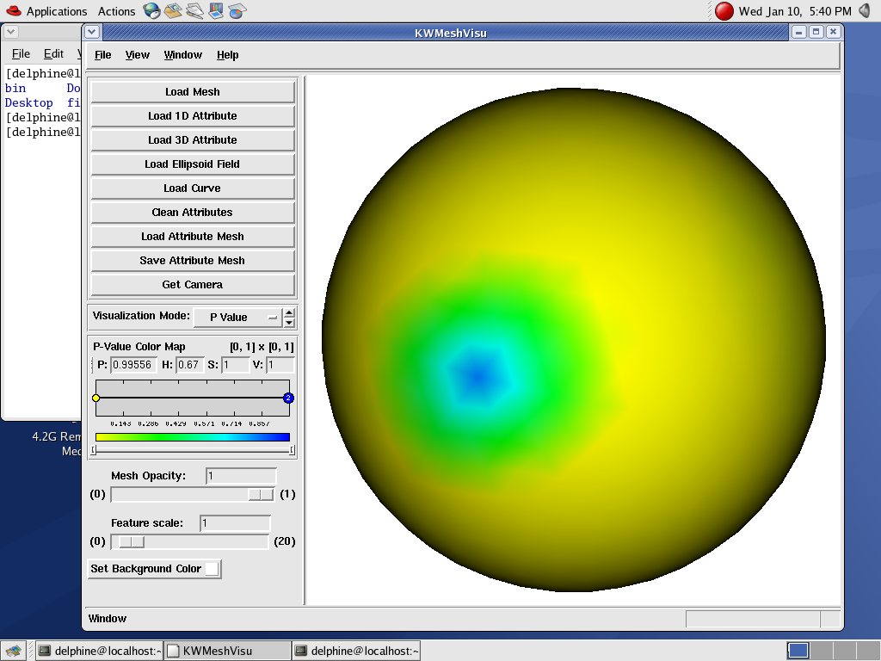Click the red update alert icon
The width and height of the screenshot is (881, 661).
(724, 11)
